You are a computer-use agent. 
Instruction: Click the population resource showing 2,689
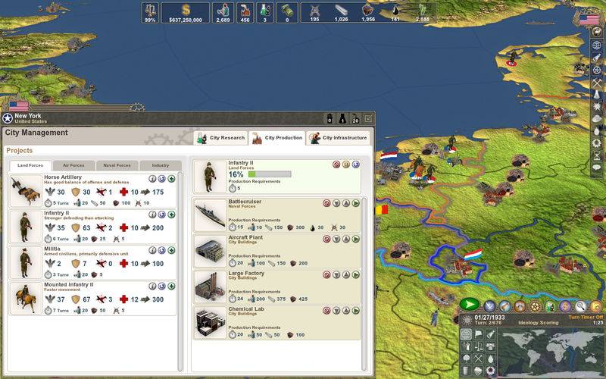point(223,13)
